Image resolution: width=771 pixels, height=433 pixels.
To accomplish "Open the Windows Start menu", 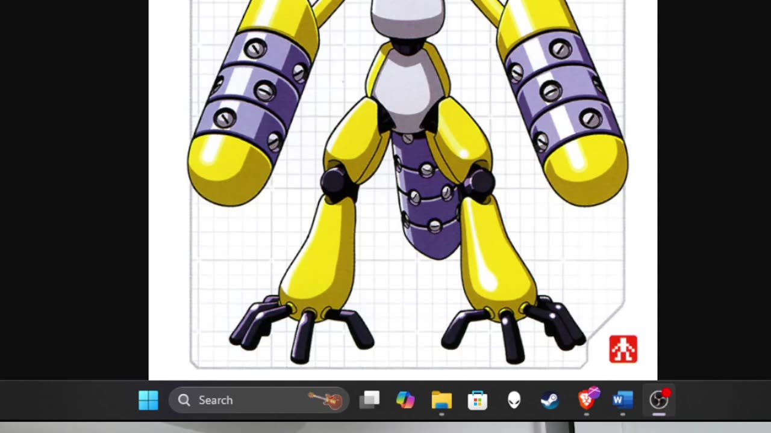I will point(148,400).
